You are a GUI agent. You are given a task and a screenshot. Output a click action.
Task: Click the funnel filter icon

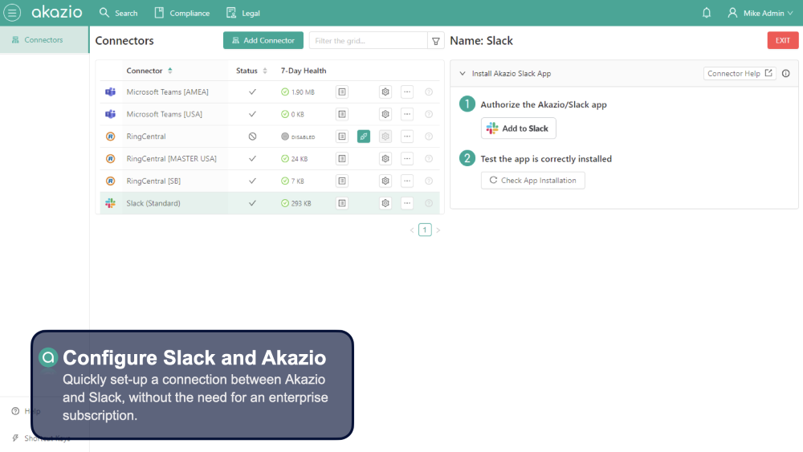pos(436,40)
